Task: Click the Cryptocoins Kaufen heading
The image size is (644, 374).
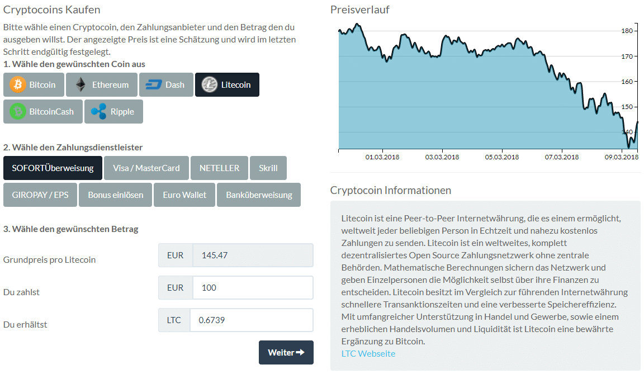Action: coord(52,10)
